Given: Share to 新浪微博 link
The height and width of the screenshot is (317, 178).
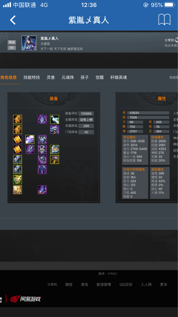Looking at the screenshot, I should click(x=104, y=284).
